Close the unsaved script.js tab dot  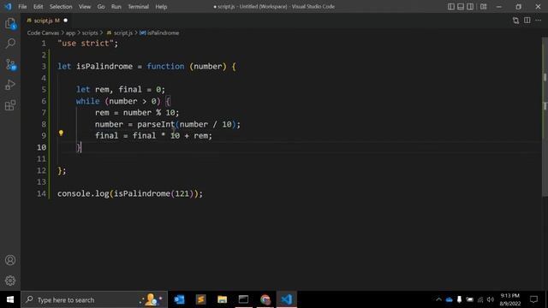point(65,21)
